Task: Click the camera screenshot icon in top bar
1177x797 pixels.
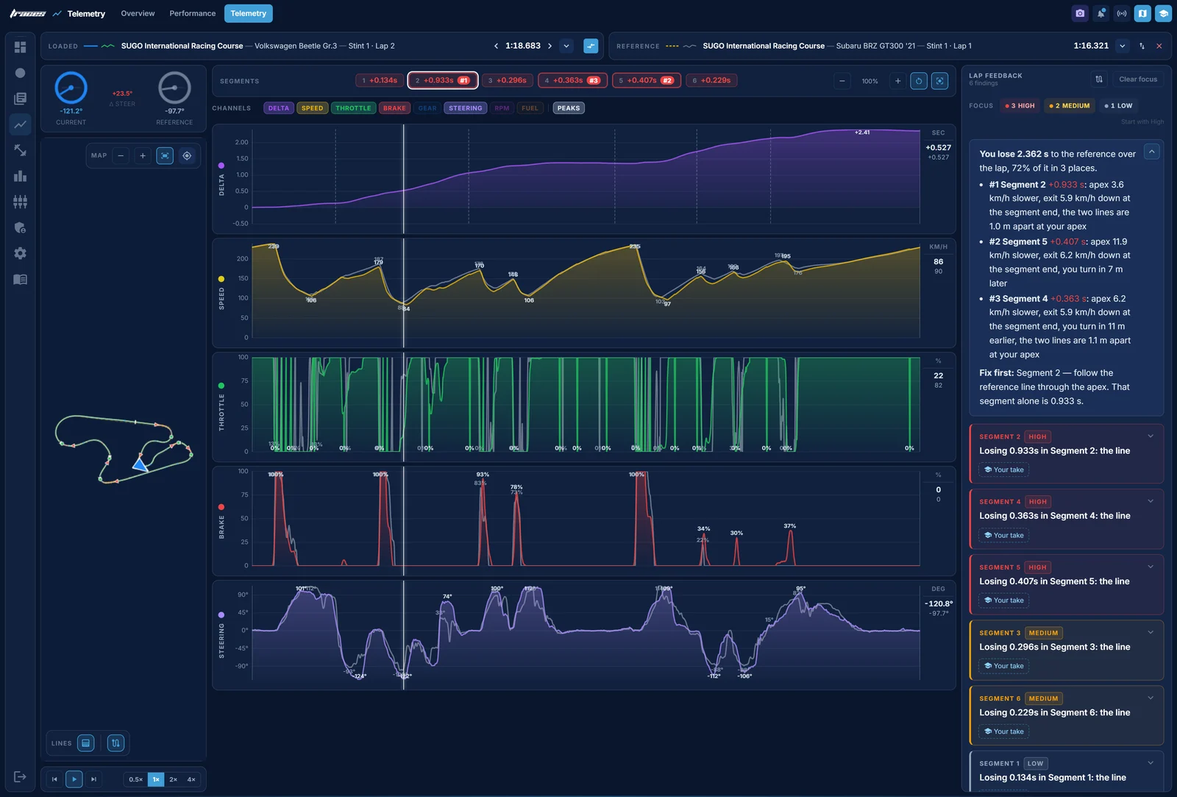Action: pyautogui.click(x=1080, y=13)
